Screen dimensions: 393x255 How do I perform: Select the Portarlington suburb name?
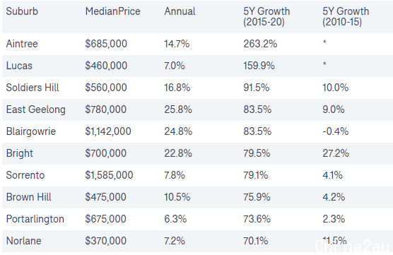tap(35, 219)
